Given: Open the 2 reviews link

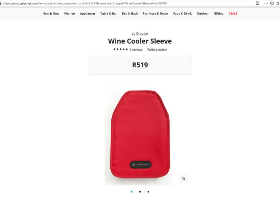Looking at the screenshot, I should (x=136, y=49).
